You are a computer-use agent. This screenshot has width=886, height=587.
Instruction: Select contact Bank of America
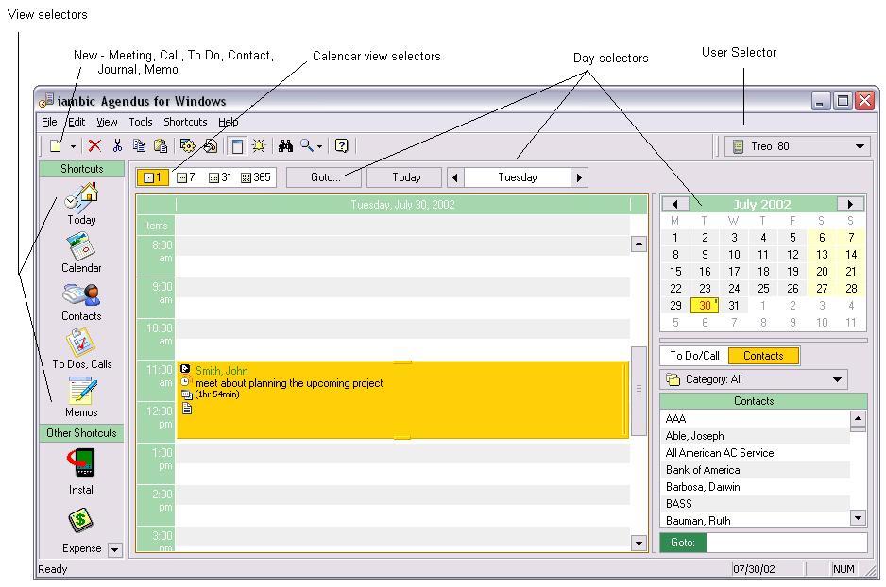[756, 470]
